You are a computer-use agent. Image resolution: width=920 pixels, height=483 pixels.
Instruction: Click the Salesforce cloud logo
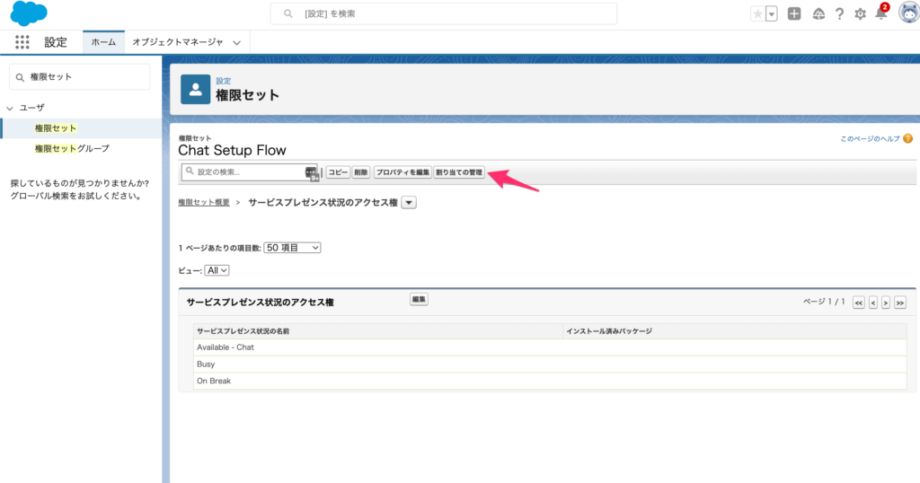point(28,13)
